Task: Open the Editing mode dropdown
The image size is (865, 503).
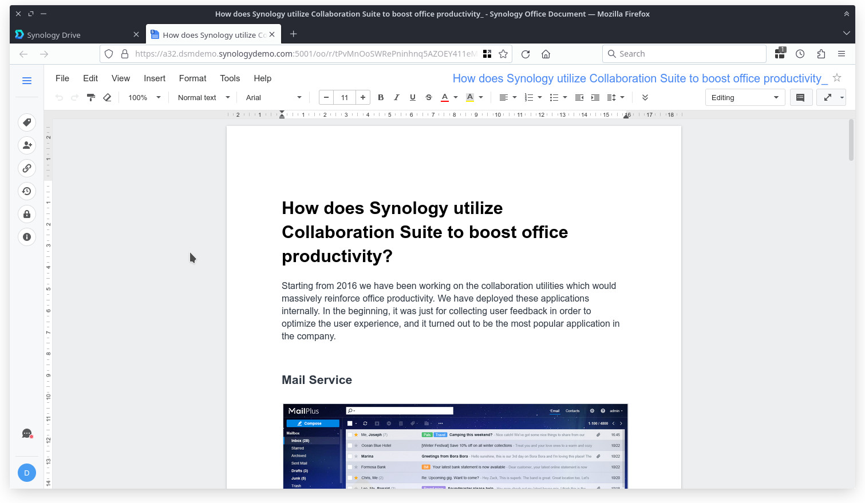Action: 745,97
